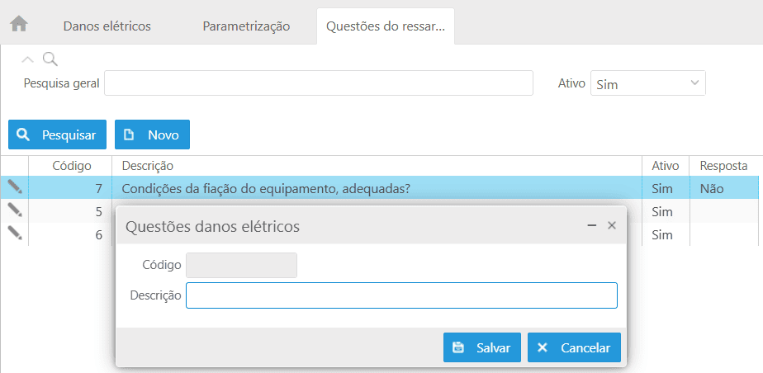This screenshot has width=763, height=373.
Task: Collapse the search panel with the up chevron
Action: [x=28, y=59]
